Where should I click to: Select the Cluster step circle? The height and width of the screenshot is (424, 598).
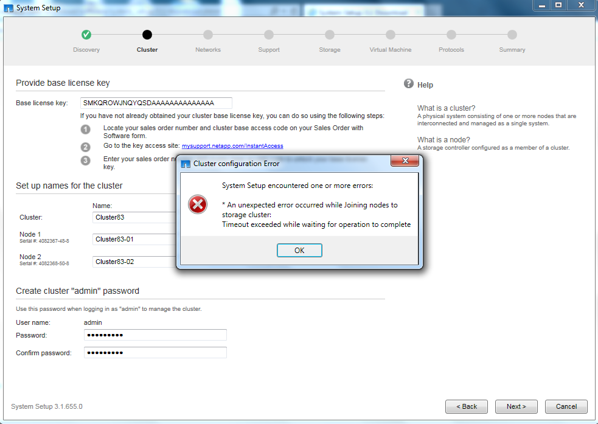(x=147, y=35)
